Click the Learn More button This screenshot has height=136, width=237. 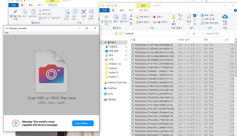tap(83, 123)
